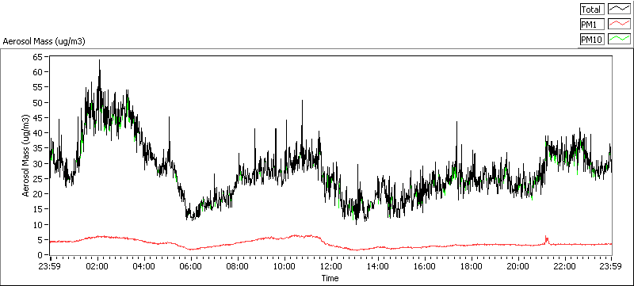Image resolution: width=634 pixels, height=286 pixels.
Task: Click the 20:00 time axis label
Action: coord(518,267)
